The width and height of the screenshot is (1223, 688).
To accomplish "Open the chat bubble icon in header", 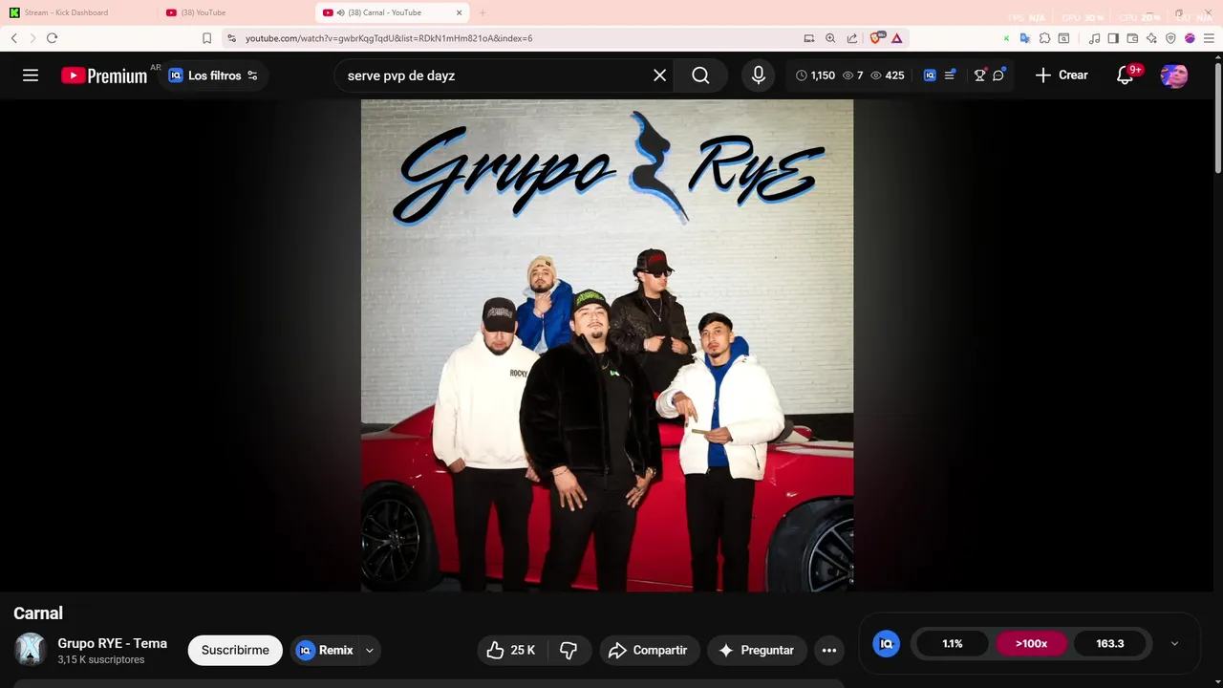I will [998, 75].
